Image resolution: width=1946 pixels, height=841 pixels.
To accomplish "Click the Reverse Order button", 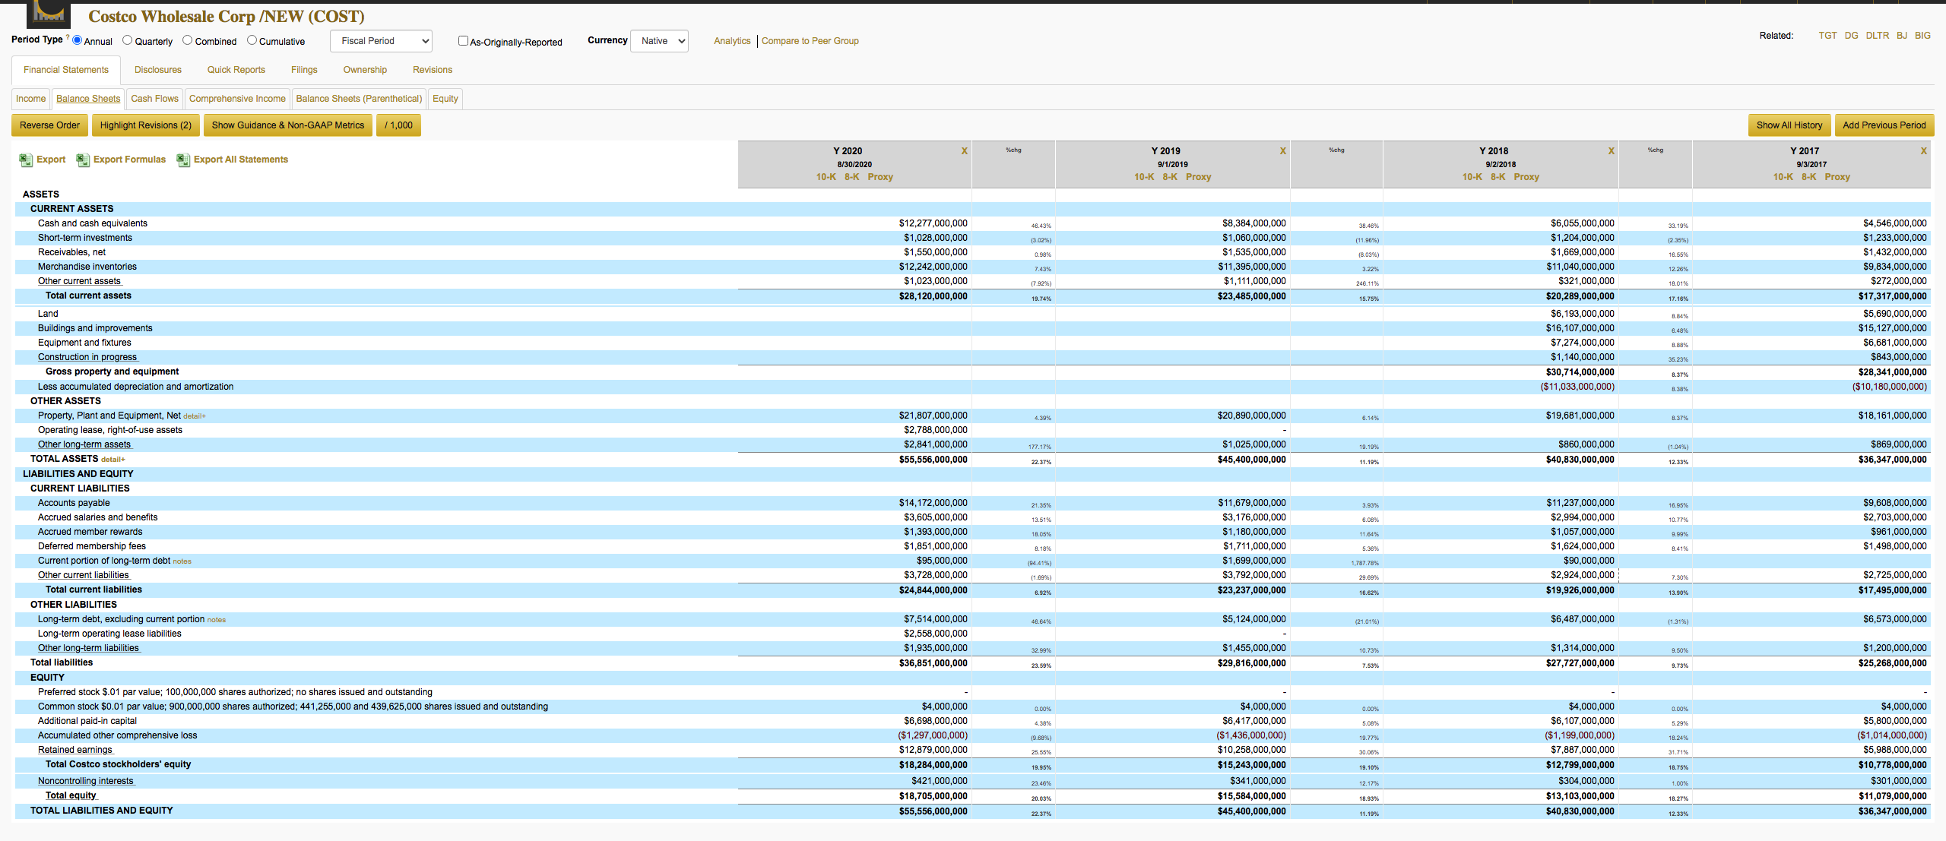I will click(50, 125).
